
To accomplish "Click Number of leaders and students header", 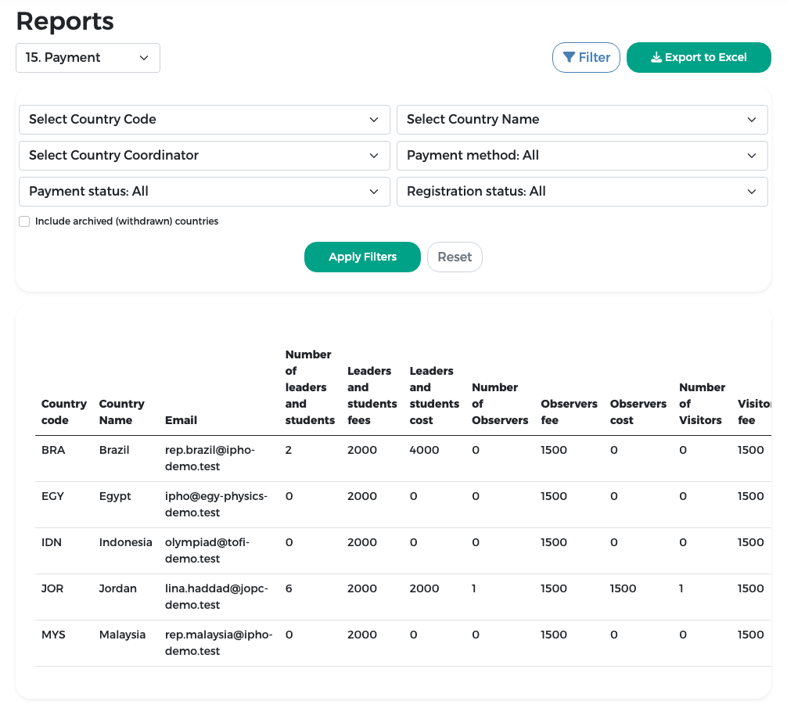I will [x=310, y=387].
